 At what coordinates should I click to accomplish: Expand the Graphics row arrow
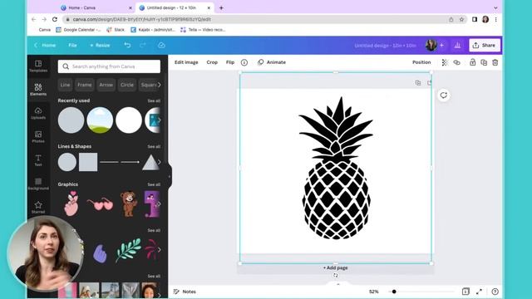click(159, 203)
